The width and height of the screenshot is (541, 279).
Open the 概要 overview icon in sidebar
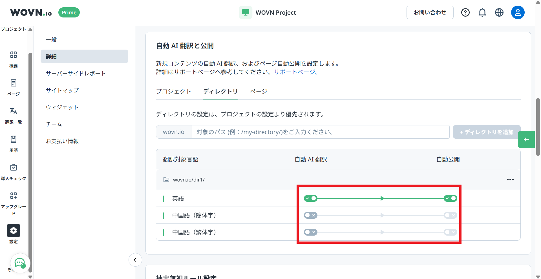pyautogui.click(x=13, y=55)
